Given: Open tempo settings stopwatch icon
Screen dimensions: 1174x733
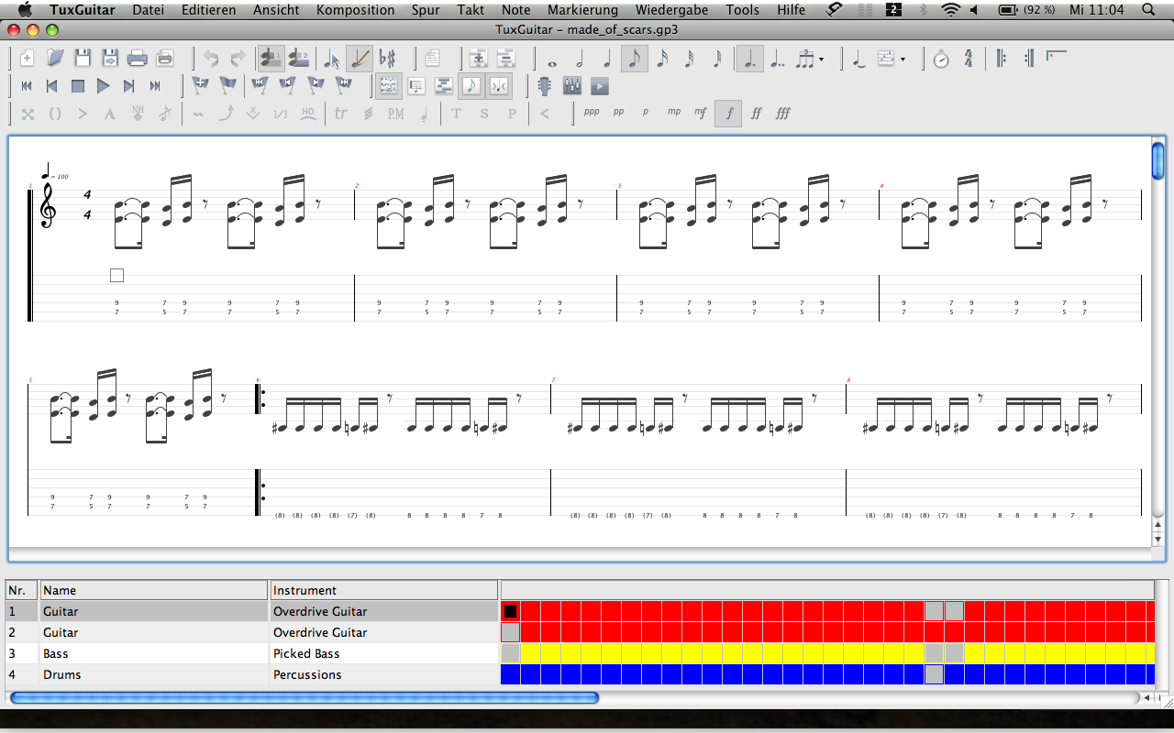Looking at the screenshot, I should pyautogui.click(x=941, y=59).
